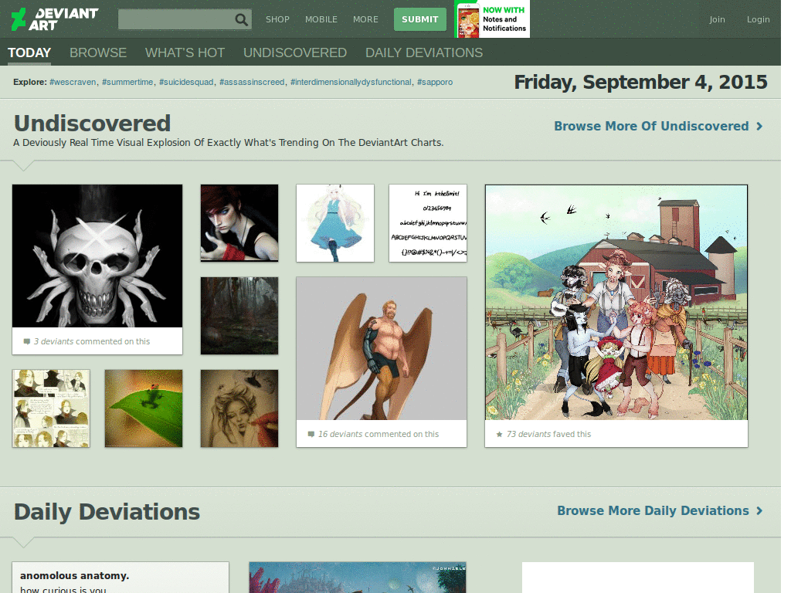Click the search magnifier icon
791x593 pixels.
[241, 19]
